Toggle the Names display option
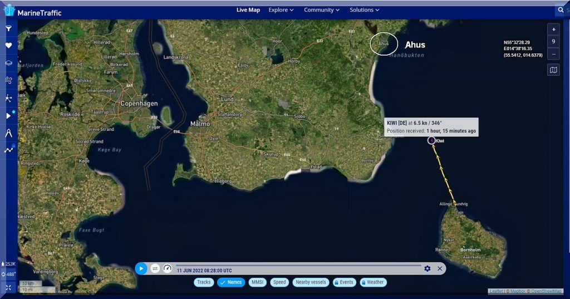 [231, 282]
